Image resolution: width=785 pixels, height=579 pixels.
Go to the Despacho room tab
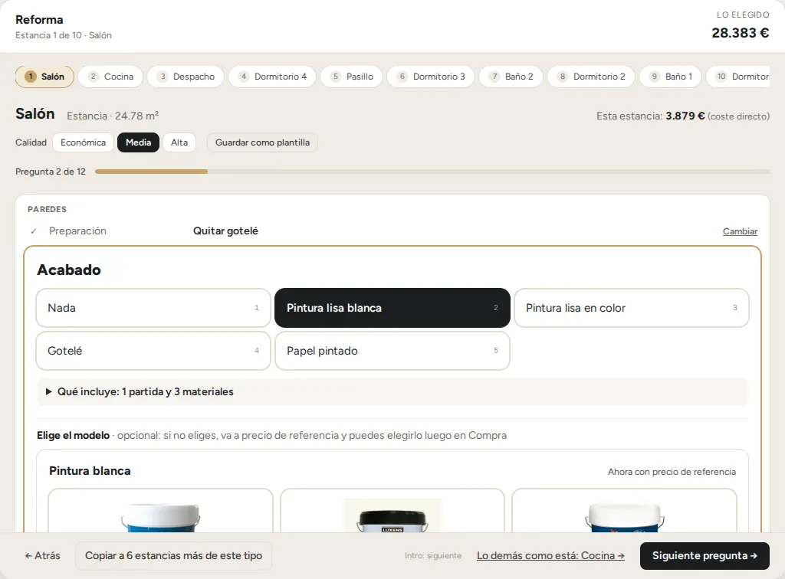[x=186, y=77]
